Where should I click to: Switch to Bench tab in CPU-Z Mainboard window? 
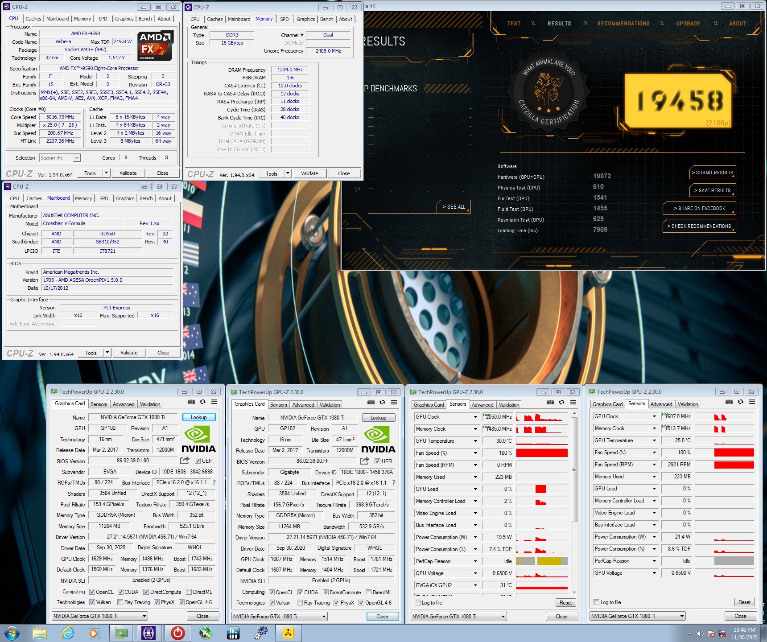click(x=146, y=198)
